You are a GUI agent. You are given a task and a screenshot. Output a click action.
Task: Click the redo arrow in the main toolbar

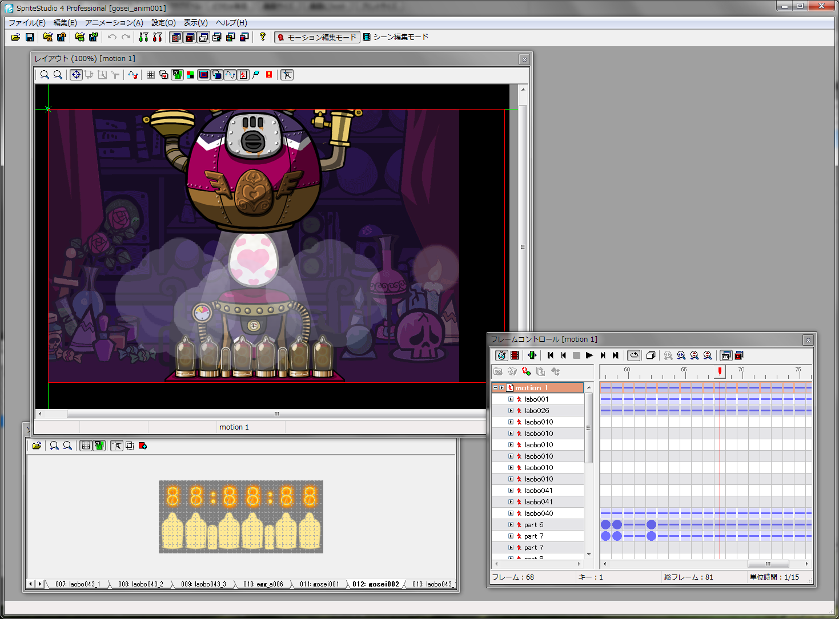pos(126,37)
